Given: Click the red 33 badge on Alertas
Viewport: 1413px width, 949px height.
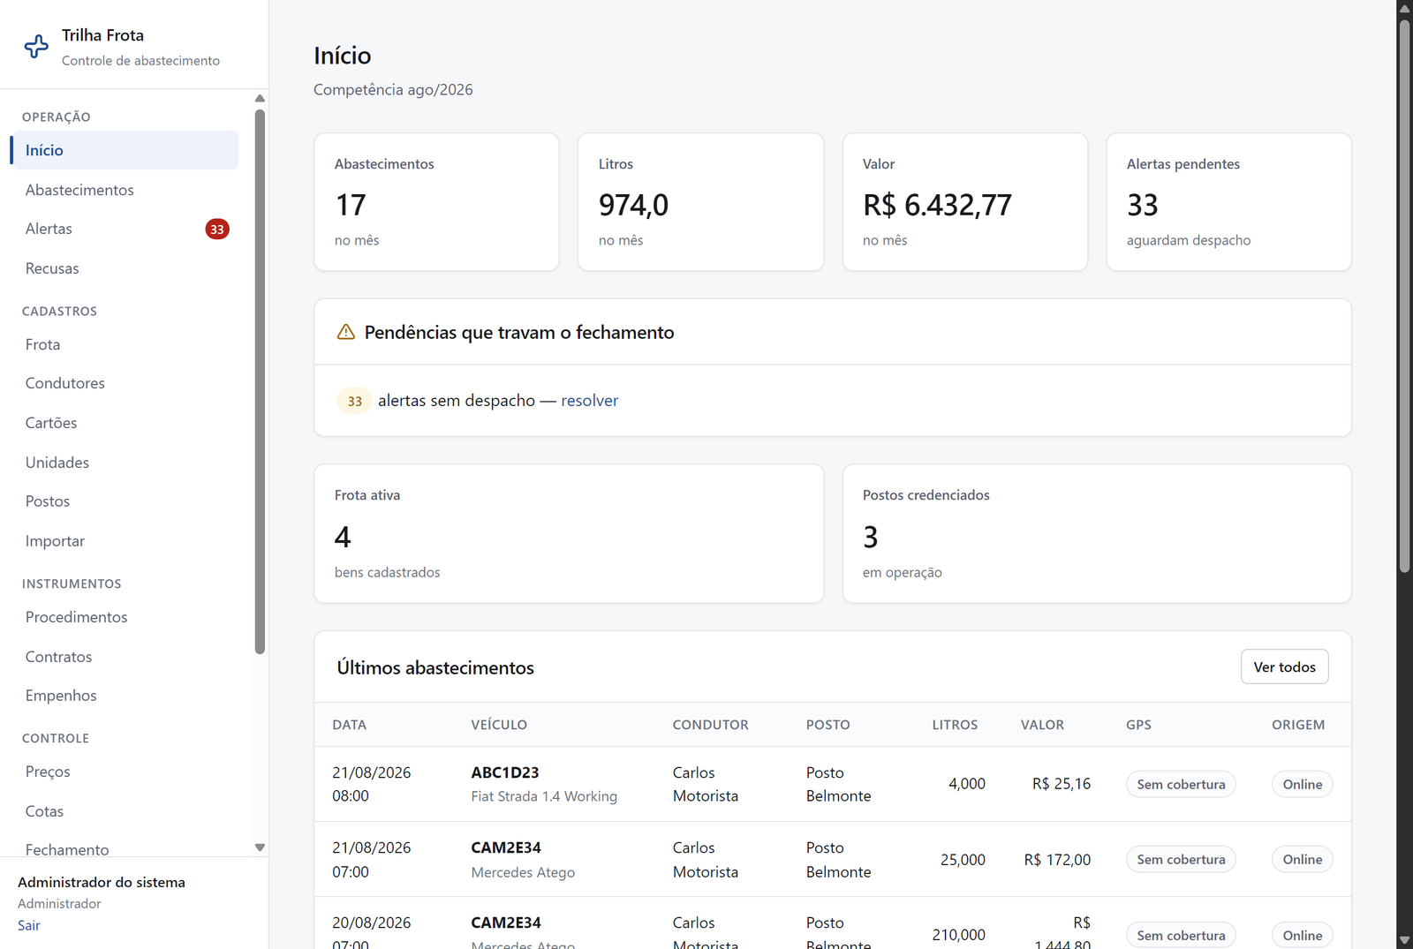Looking at the screenshot, I should tap(217, 230).
